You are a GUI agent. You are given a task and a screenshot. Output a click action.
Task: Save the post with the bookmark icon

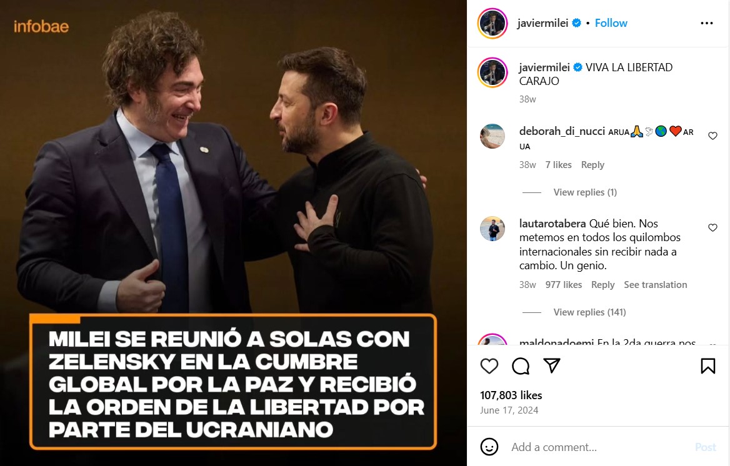(x=707, y=366)
